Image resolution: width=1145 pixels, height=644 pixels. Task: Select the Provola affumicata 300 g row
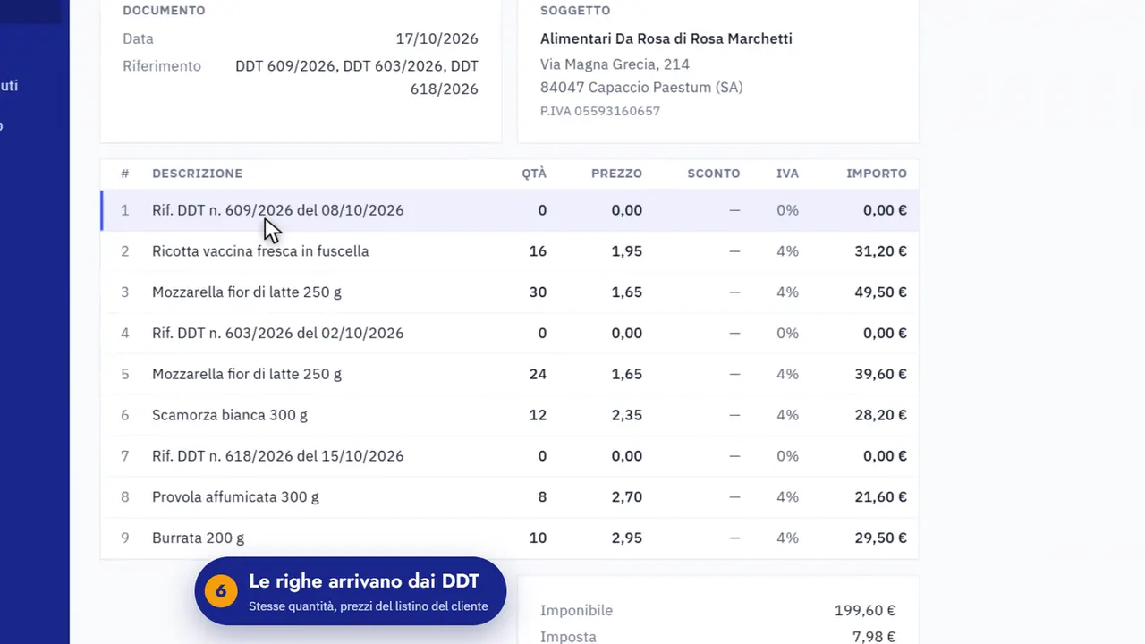click(510, 497)
